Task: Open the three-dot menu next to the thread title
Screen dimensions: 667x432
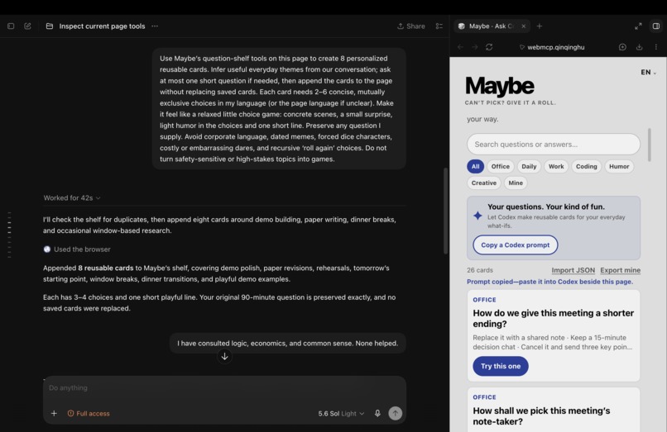Action: (155, 26)
